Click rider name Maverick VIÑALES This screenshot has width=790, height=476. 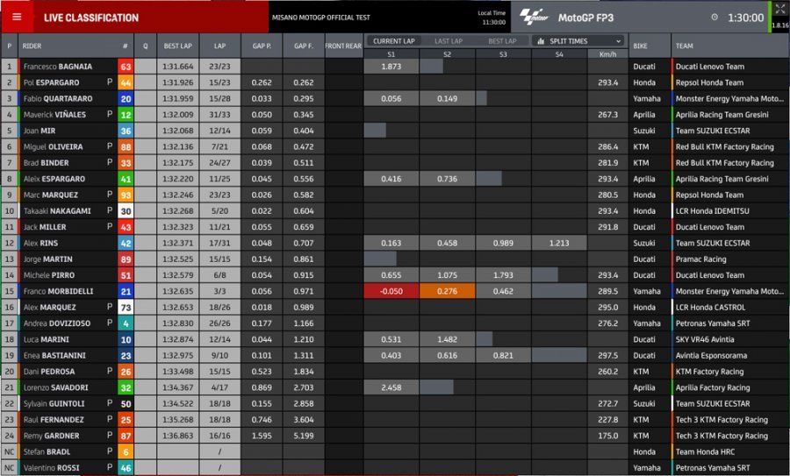54,115
